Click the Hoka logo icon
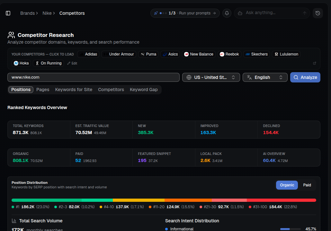The image size is (331, 231). (16, 63)
